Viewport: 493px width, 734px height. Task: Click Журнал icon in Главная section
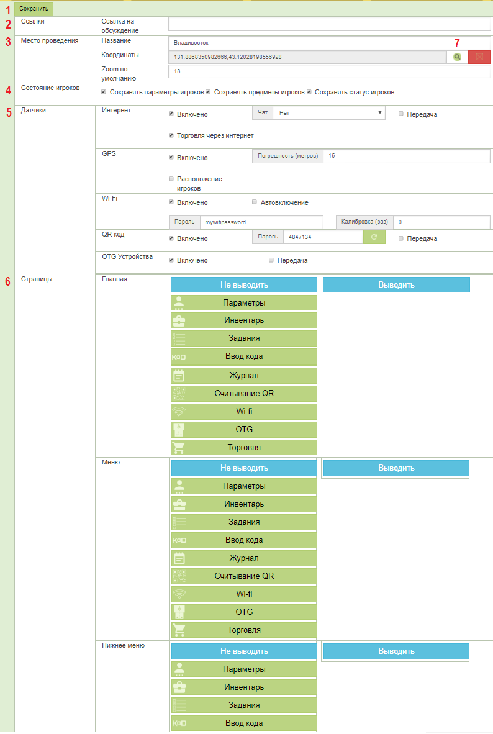tap(179, 376)
